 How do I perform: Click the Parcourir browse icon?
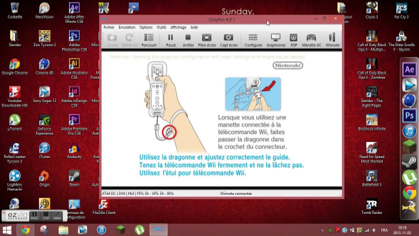[x=149, y=40]
